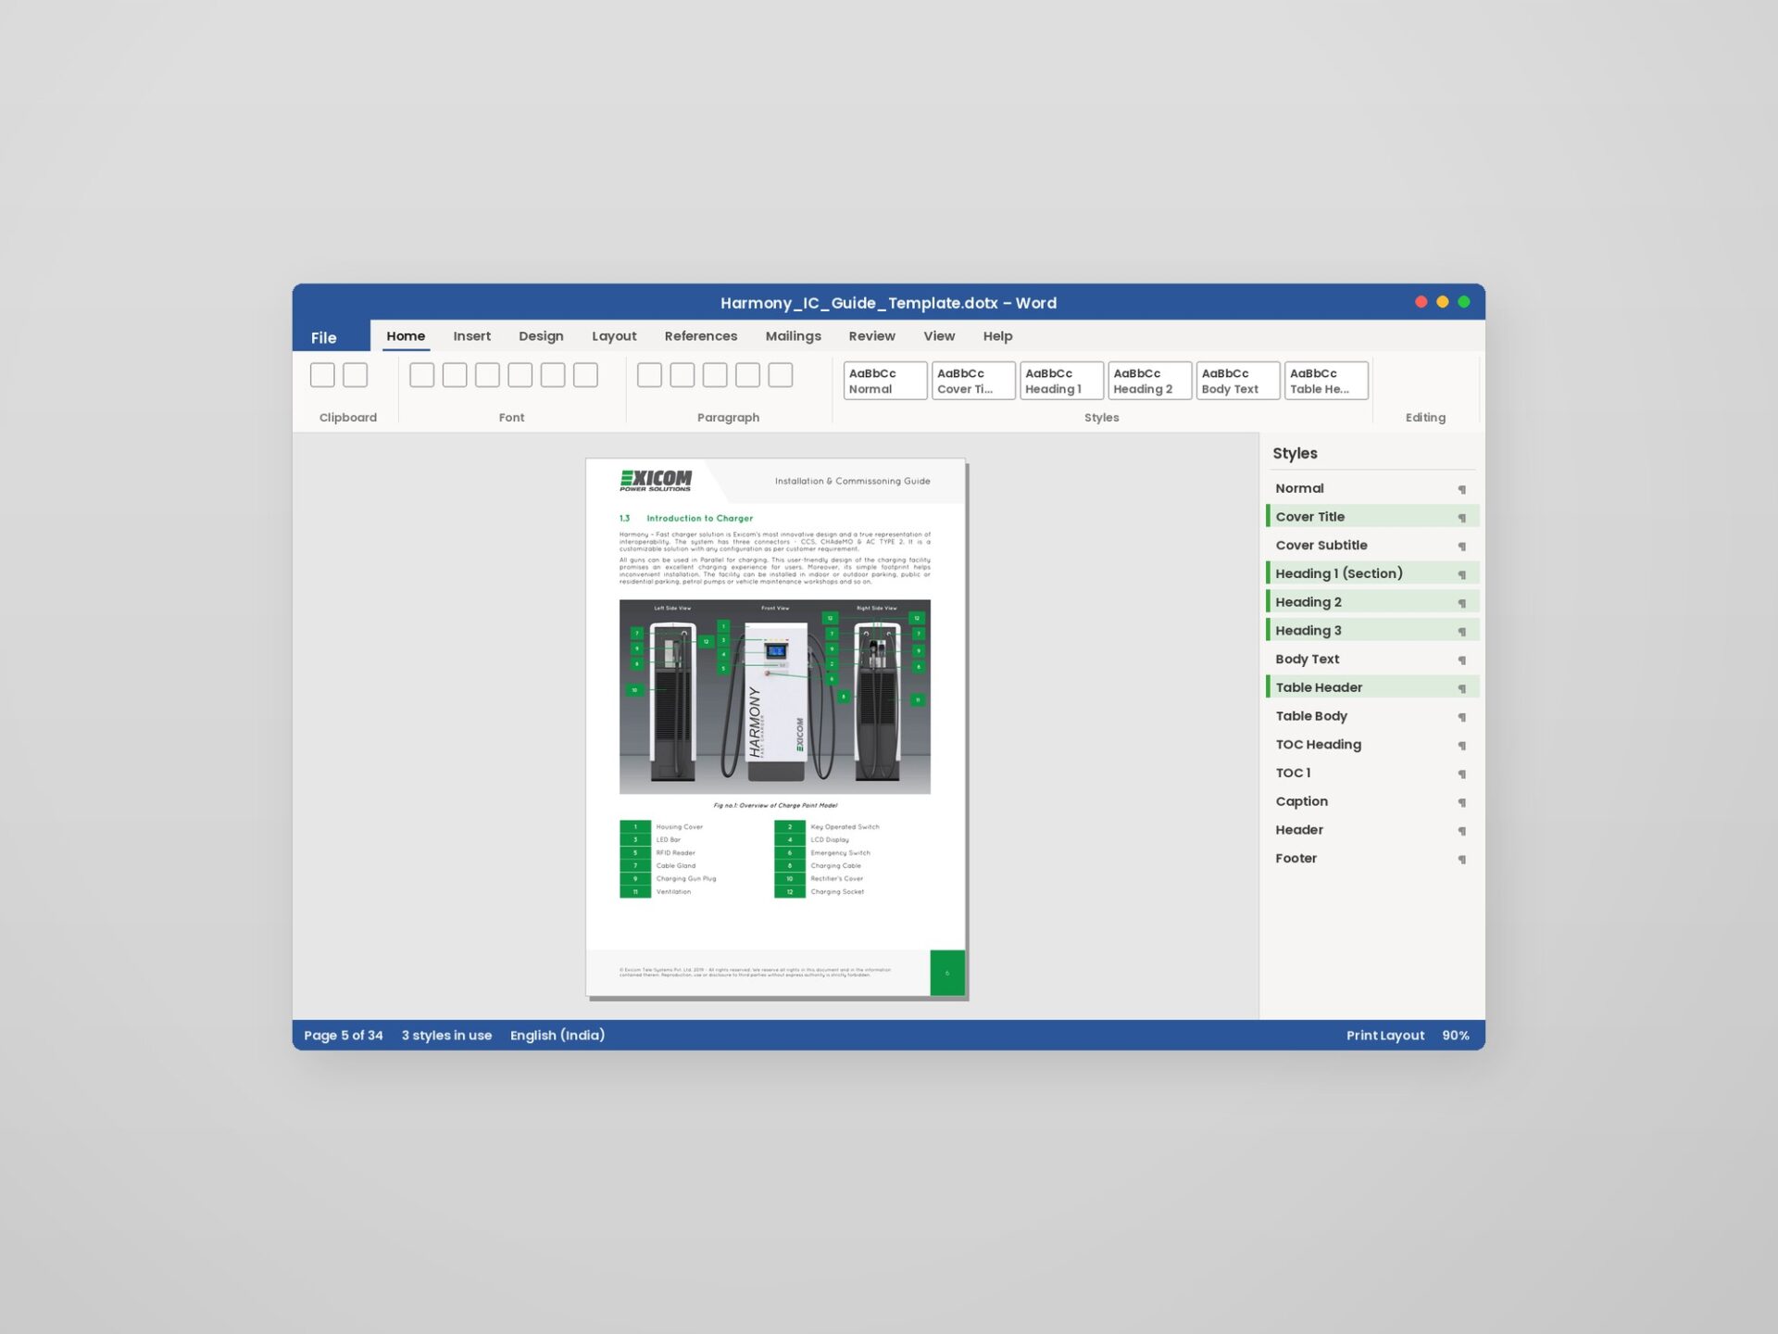Select Body Text in the Styles pane
The height and width of the screenshot is (1334, 1778).
point(1372,659)
